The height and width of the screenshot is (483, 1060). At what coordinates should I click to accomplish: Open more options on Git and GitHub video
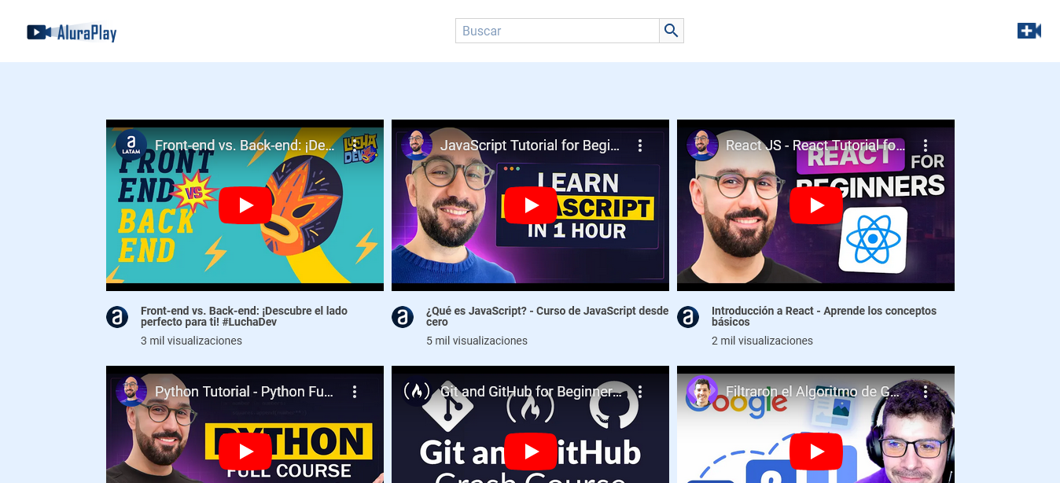(640, 392)
